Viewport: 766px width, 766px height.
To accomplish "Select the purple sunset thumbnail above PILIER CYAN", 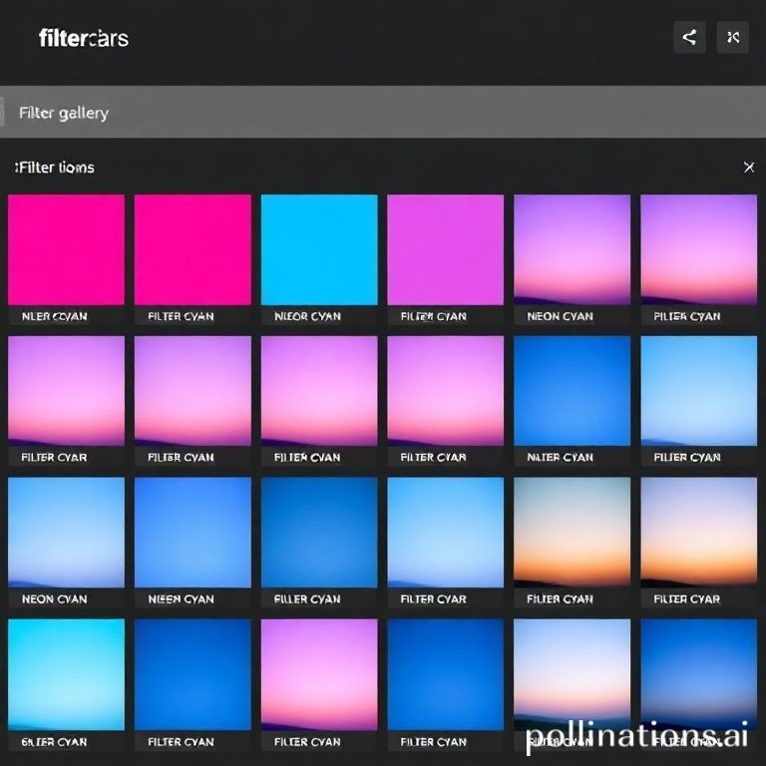I will pos(698,249).
